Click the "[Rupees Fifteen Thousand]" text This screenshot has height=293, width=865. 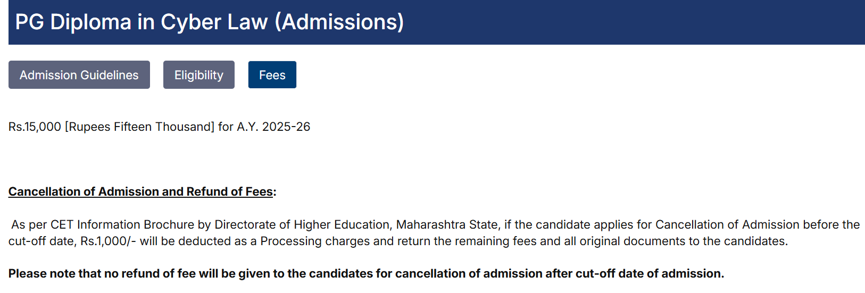pyautogui.click(x=139, y=127)
